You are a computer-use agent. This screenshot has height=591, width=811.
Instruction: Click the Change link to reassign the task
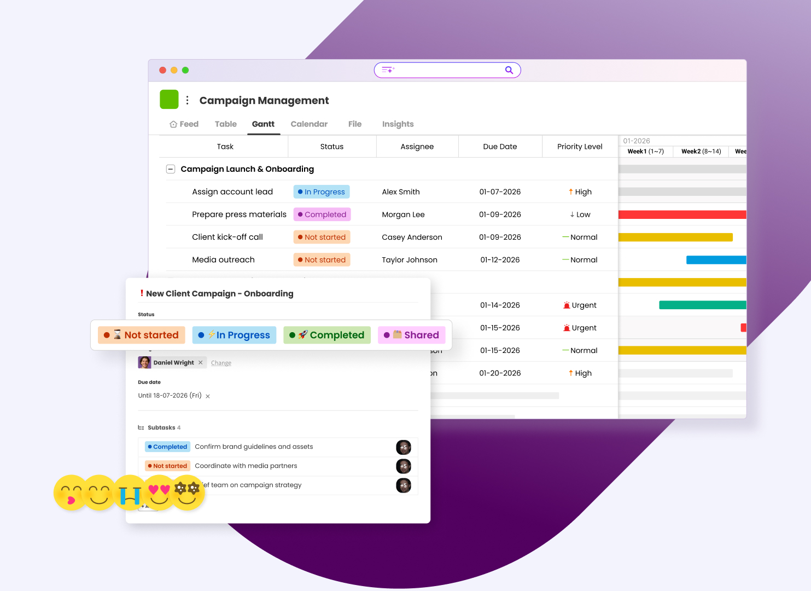click(221, 362)
